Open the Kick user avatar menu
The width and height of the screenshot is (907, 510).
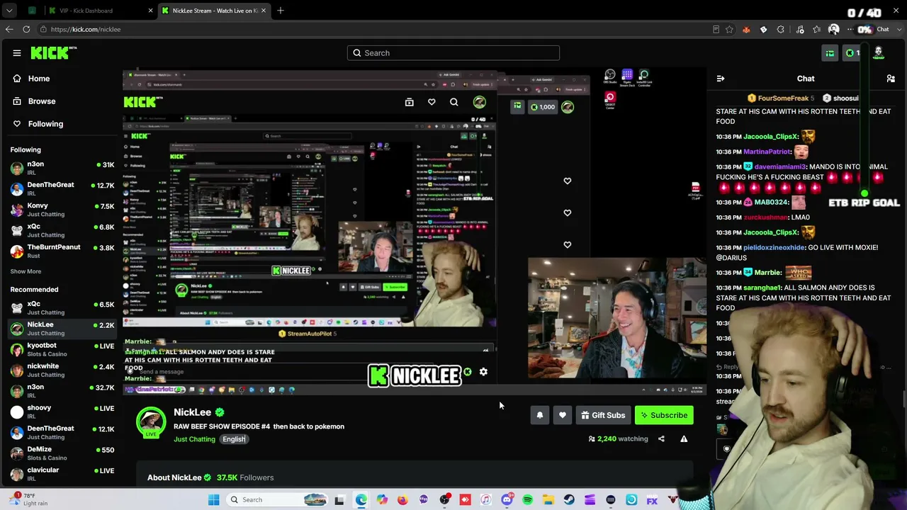coord(879,53)
